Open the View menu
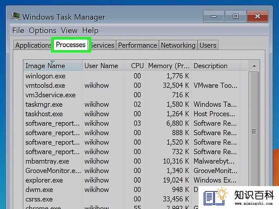This screenshot has height=209, width=279. click(x=69, y=30)
